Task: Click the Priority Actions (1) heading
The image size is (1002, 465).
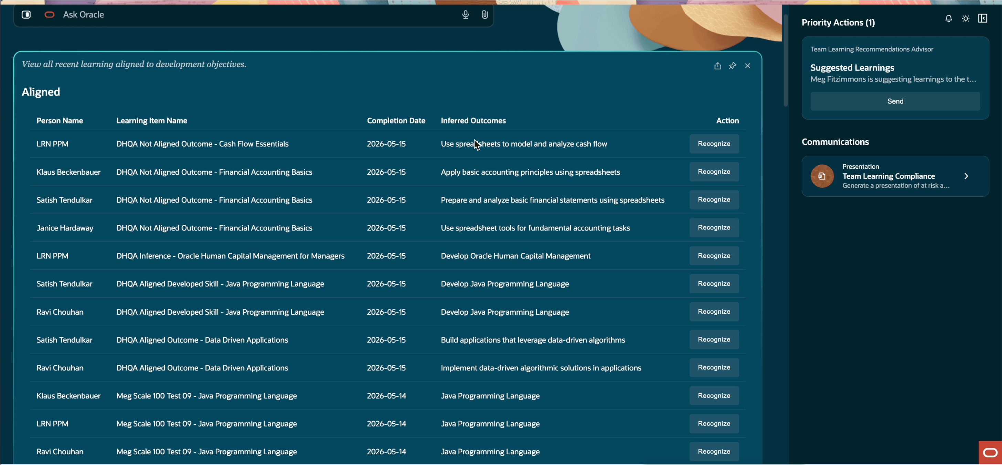Action: [838, 23]
